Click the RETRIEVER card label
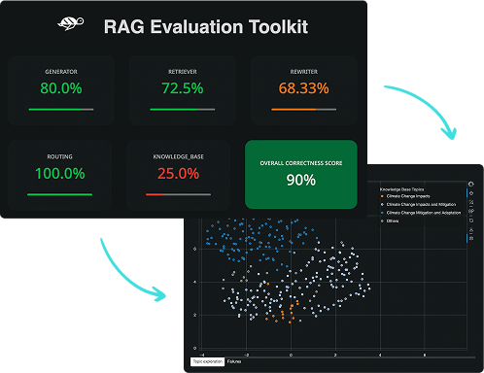The height and width of the screenshot is (373, 484). point(183,72)
